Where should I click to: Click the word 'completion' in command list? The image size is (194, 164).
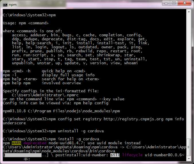(111, 35)
